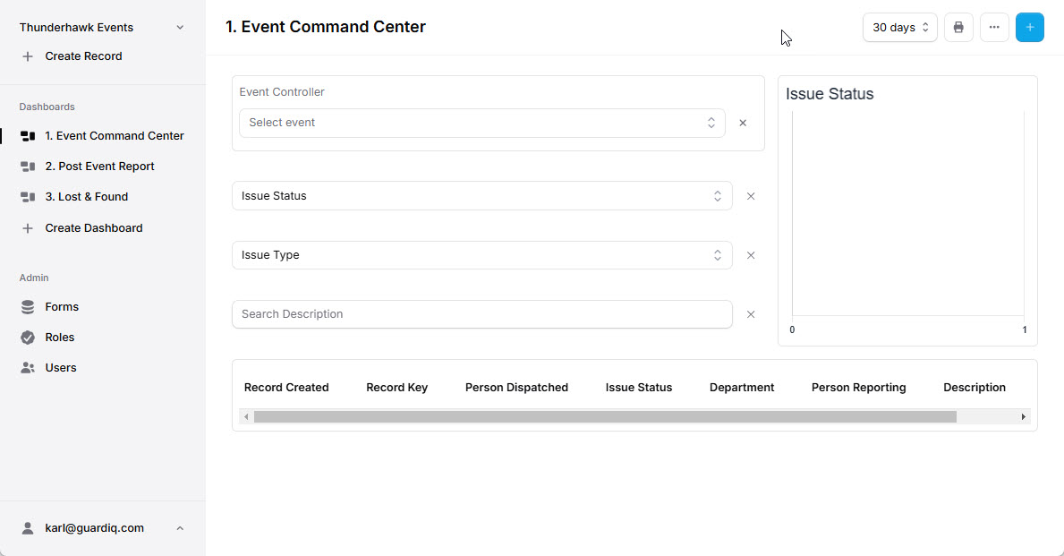The image size is (1064, 556).
Task: Click the Dashboards section heading
Action: [47, 107]
